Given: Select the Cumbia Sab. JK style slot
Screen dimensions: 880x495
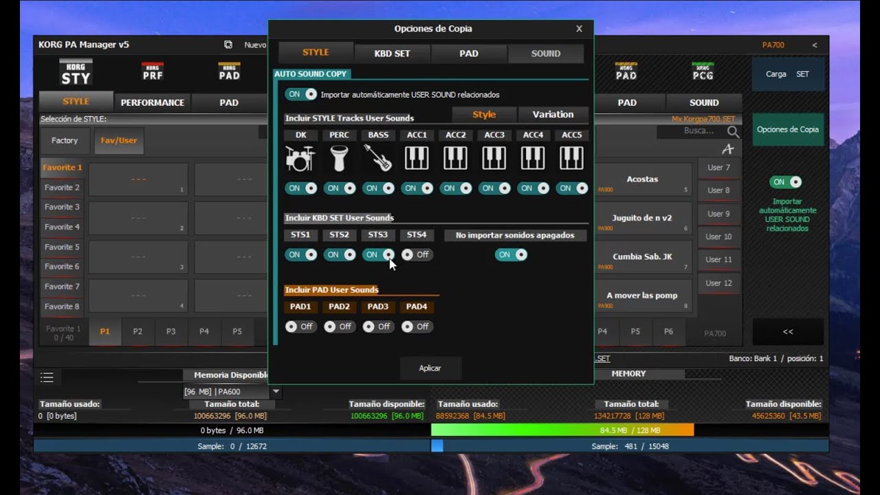Looking at the screenshot, I should pos(642,257).
